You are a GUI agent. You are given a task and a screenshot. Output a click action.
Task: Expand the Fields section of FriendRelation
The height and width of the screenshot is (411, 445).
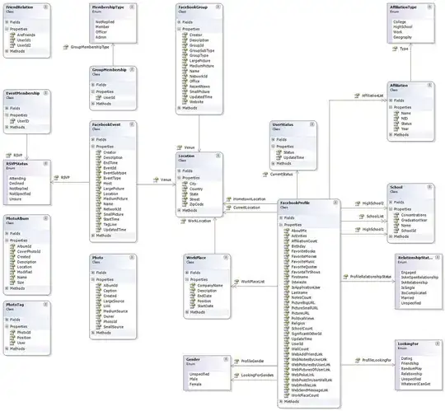[x=7, y=22]
